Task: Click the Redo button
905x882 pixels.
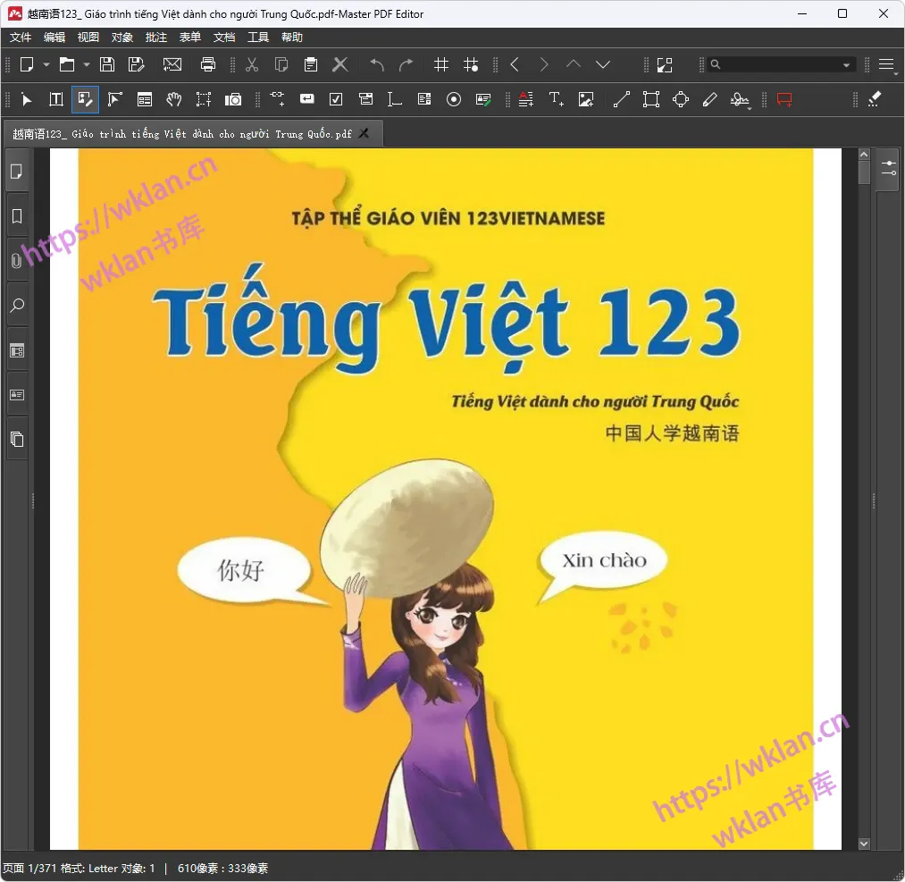Action: (x=406, y=64)
